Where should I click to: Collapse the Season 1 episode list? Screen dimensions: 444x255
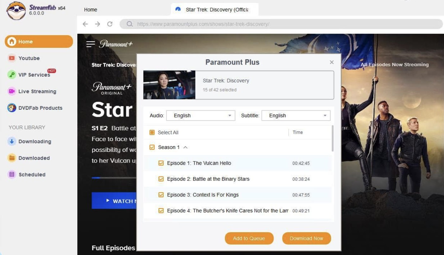(186, 147)
